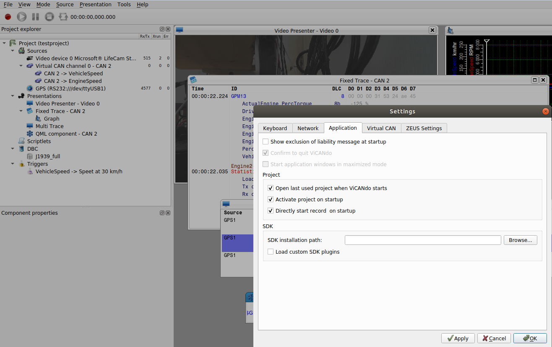
Task: Click the VehicleSpeed trigger icon
Action: [30, 172]
